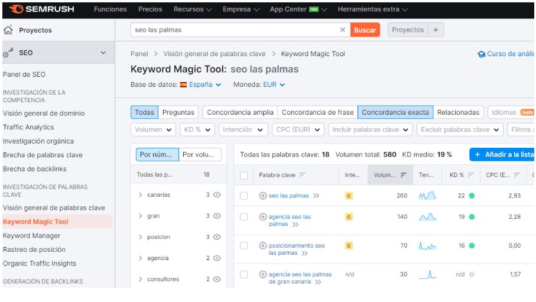Viewport: 536px width, 302px height.
Task: Open Proyectos via the home icon
Action: (8, 30)
